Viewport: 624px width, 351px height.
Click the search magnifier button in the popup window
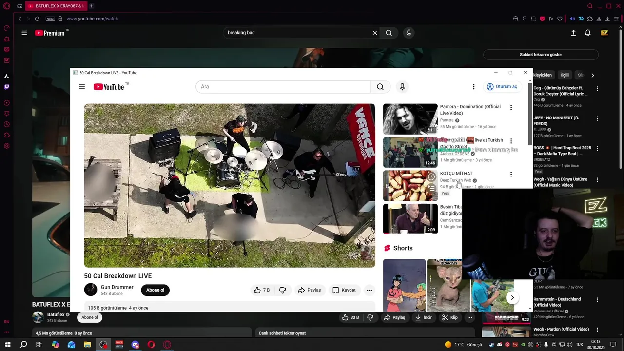coord(380,87)
